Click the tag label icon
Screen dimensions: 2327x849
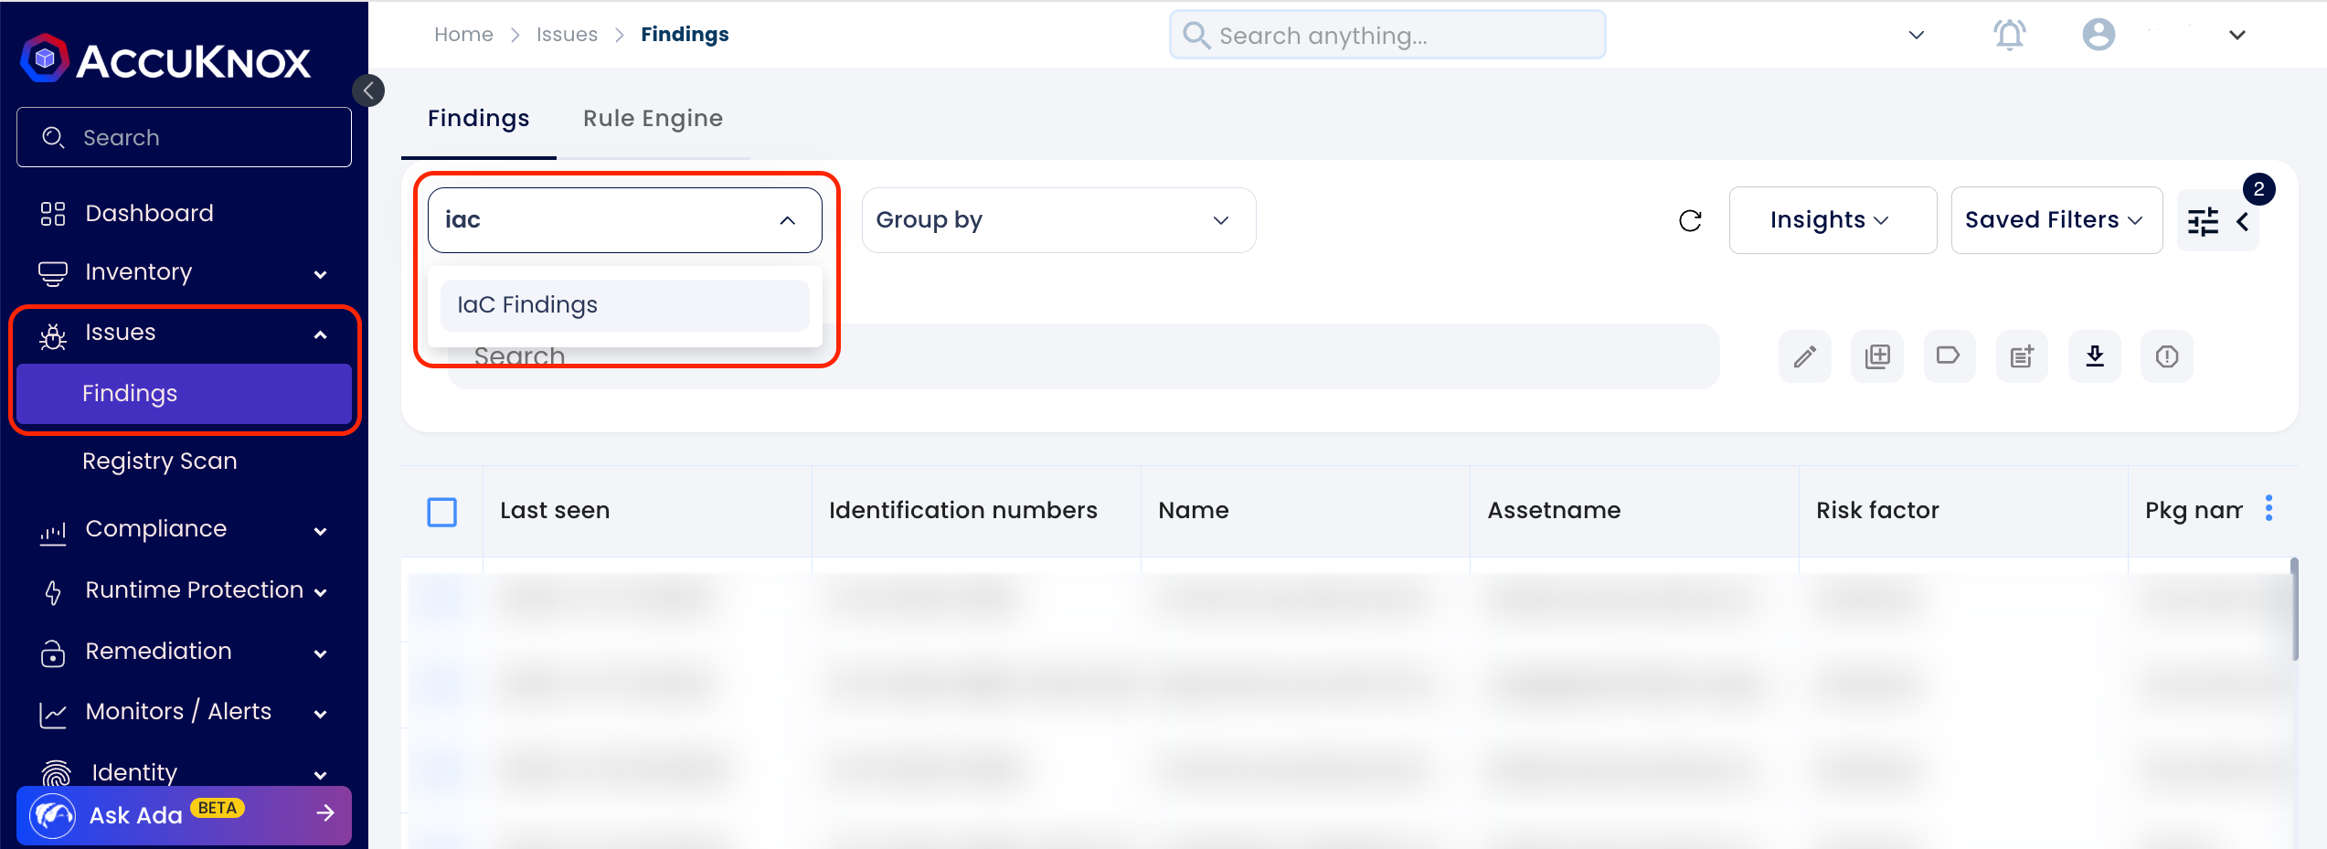1950,356
